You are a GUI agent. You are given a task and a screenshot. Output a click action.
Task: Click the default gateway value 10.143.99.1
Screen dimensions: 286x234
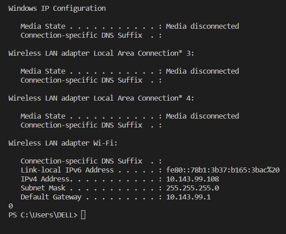pos(188,197)
